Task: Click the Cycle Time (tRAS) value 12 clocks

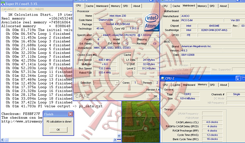Action: tap(212, 135)
